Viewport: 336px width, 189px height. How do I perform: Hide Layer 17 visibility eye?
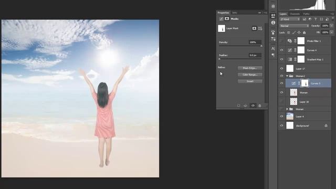282,69
